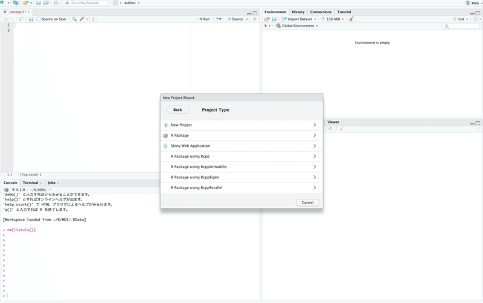Open the R language dropdown in Environment
The height and width of the screenshot is (303, 483).
[x=267, y=26]
